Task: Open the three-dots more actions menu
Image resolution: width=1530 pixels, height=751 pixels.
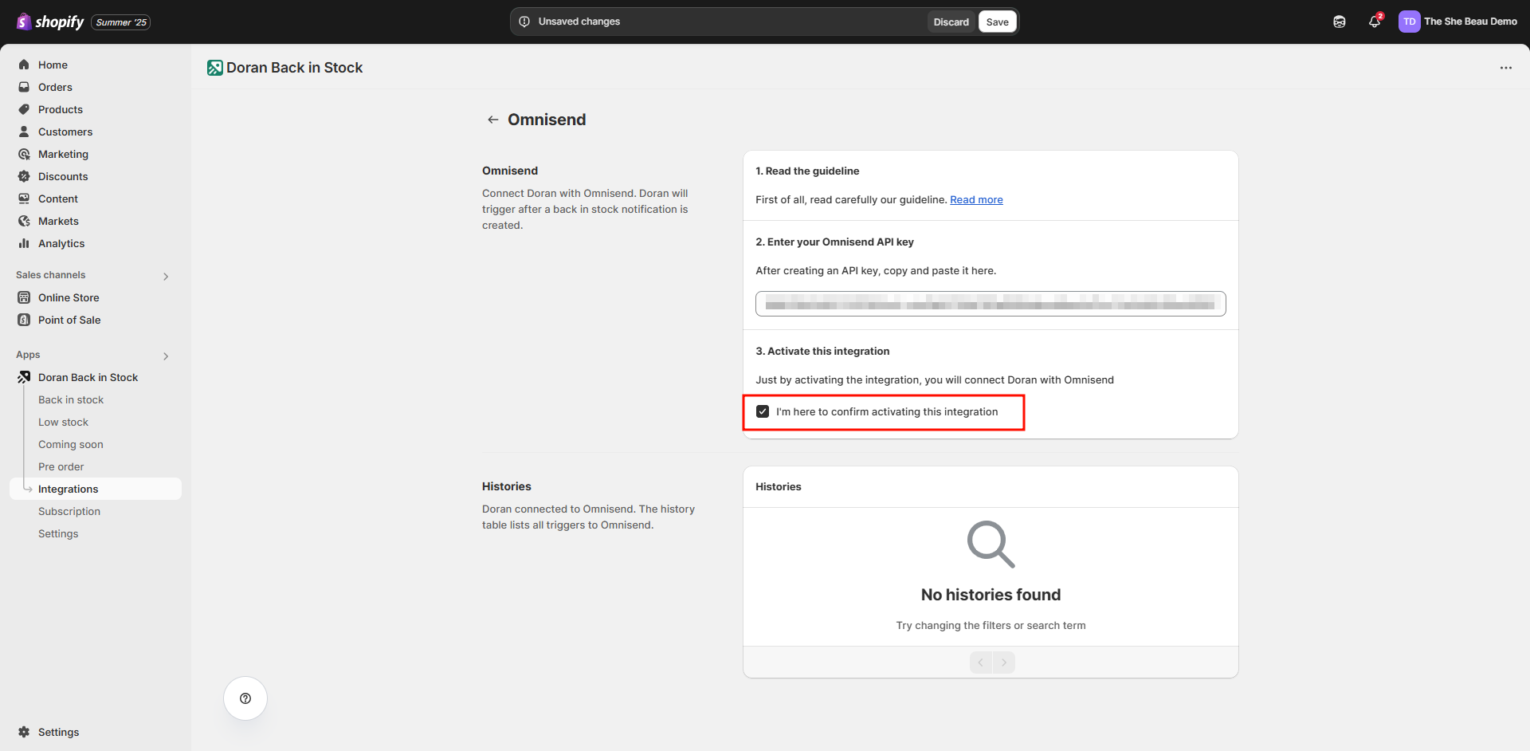Action: point(1505,68)
